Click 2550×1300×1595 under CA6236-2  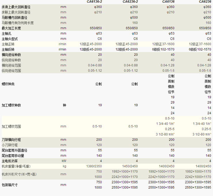coord(125,187)
